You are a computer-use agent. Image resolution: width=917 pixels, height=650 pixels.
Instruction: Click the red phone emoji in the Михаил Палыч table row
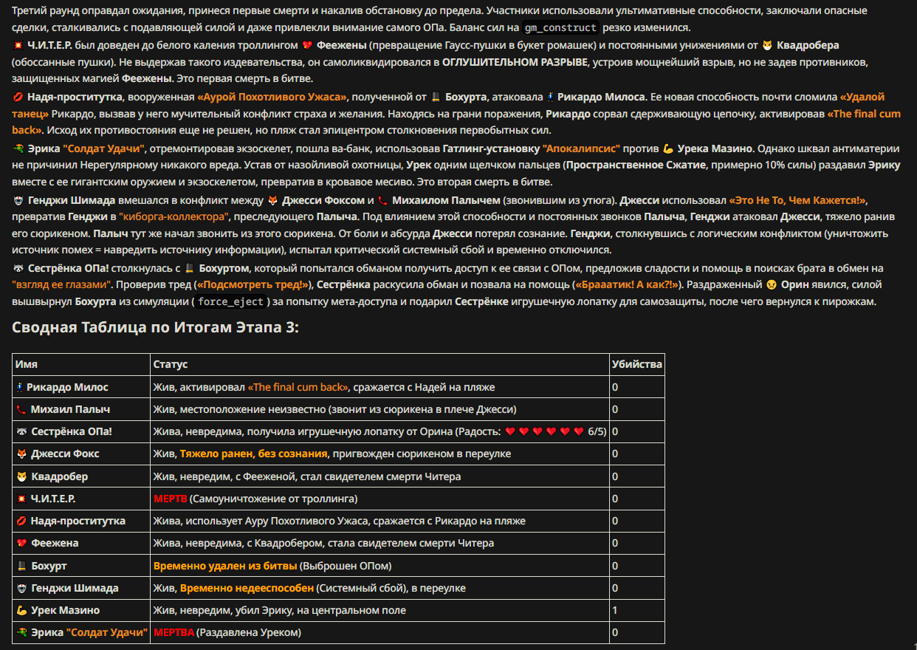tap(21, 409)
